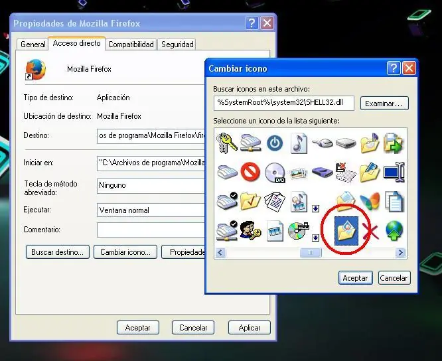
Task: Select the computer mouse icon
Action: tap(323, 143)
